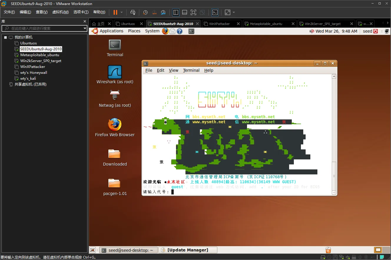Open the File menu in terminal window
Viewport: 391px width, 260px height.
(x=149, y=70)
